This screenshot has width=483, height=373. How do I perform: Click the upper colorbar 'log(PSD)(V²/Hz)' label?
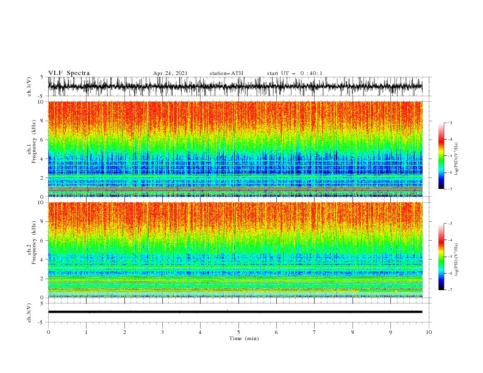tap(457, 159)
